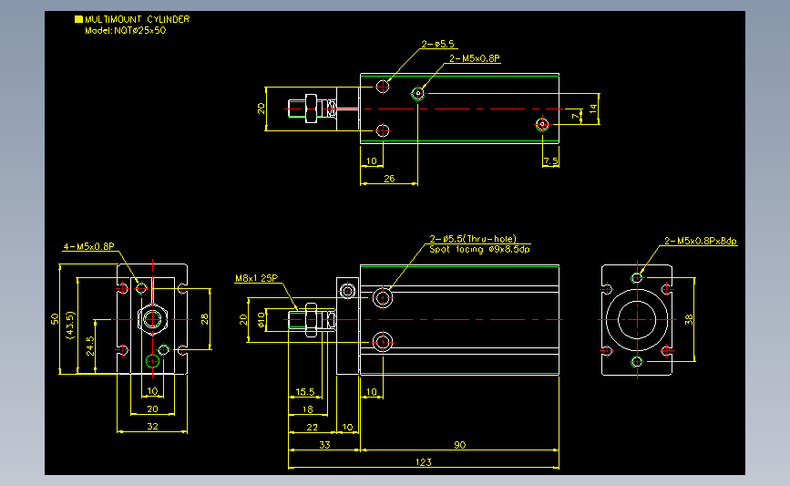The width and height of the screenshot is (790, 486).
Task: Click the 24.5 dimension value
Action: point(89,346)
